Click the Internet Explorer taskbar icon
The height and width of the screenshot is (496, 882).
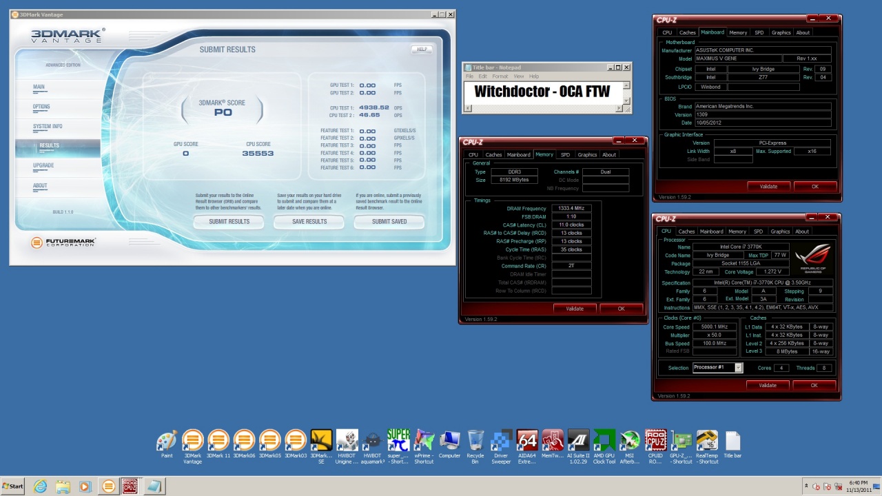coord(41,486)
